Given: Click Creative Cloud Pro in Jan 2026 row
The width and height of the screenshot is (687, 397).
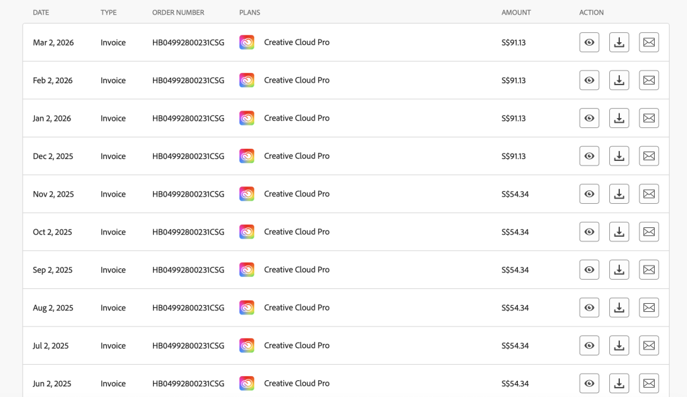Looking at the screenshot, I should coord(297,118).
